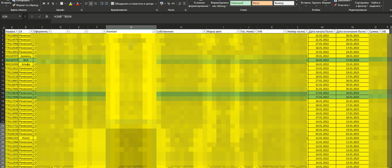Open fill color dropdown arrow

click(x=74, y=4)
